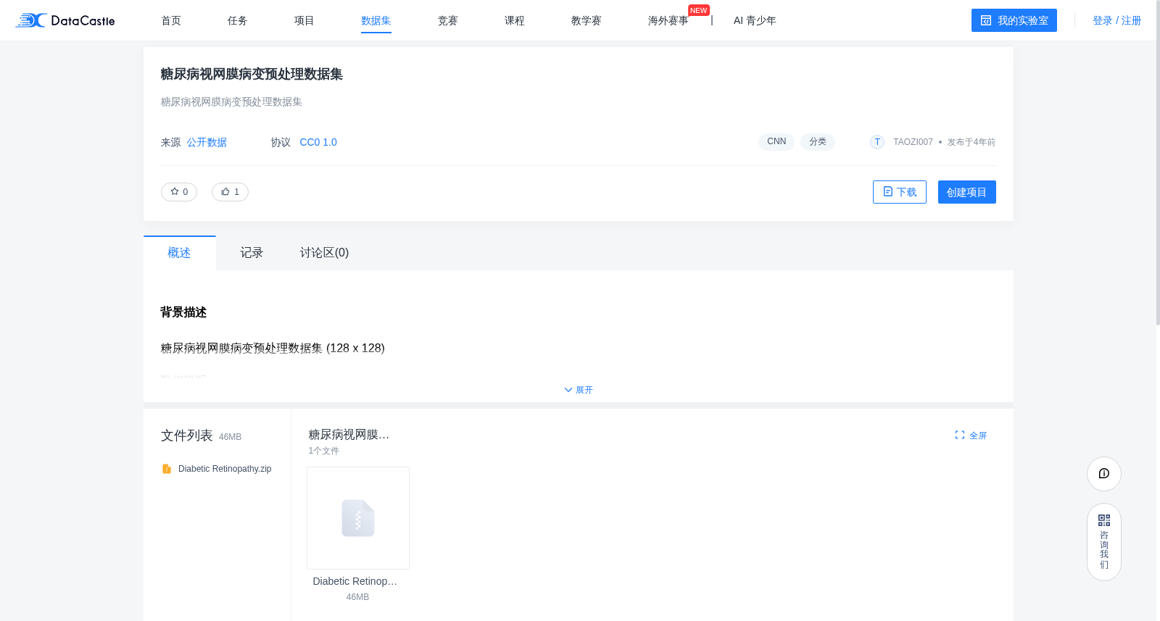Open the 项目 menu item
The height and width of the screenshot is (621, 1160).
(x=304, y=20)
